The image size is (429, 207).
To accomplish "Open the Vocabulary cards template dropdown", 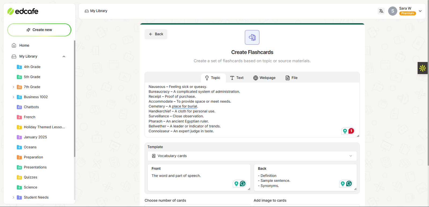I will [x=252, y=156].
